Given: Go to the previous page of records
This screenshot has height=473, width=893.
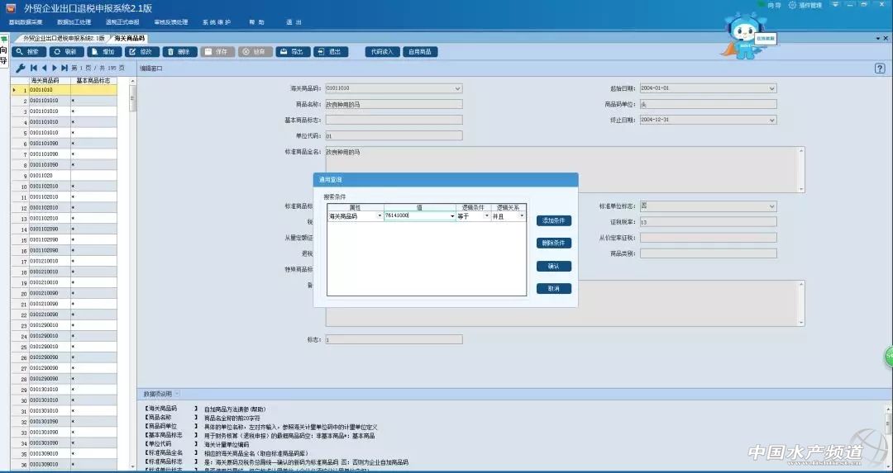Looking at the screenshot, I should pos(44,68).
